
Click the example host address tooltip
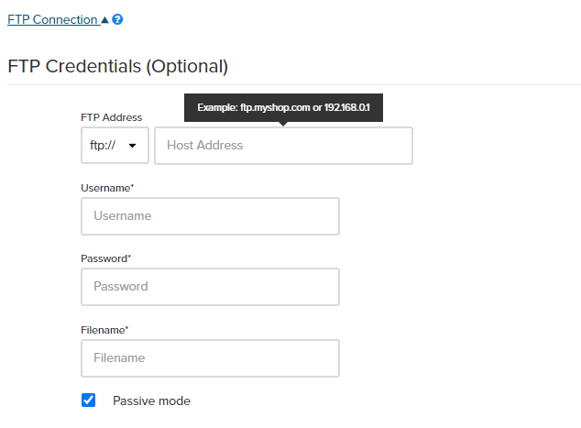point(283,107)
